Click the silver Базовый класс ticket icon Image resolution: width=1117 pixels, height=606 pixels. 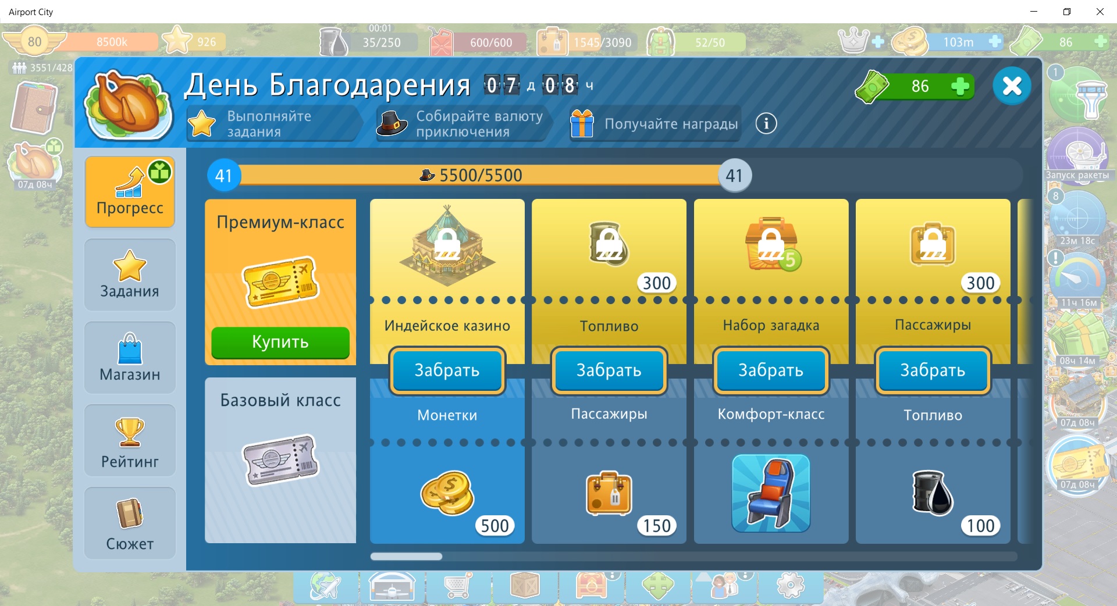pos(280,460)
